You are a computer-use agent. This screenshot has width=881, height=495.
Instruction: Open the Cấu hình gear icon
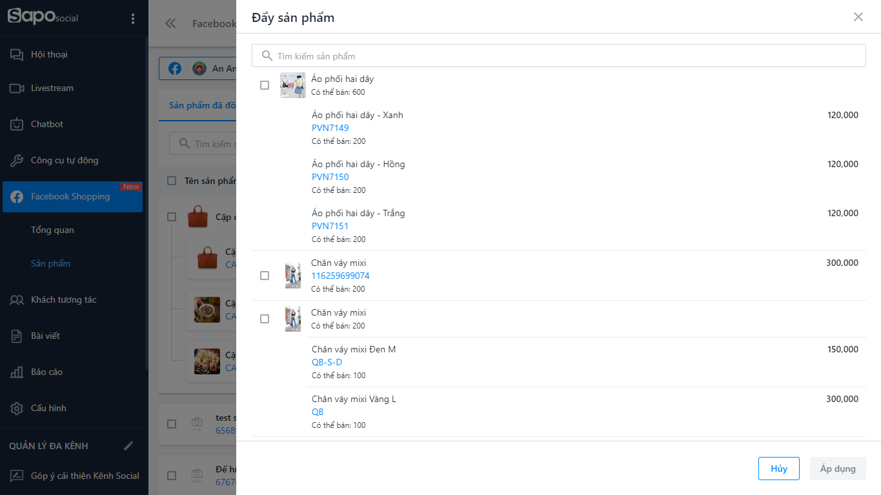17,408
